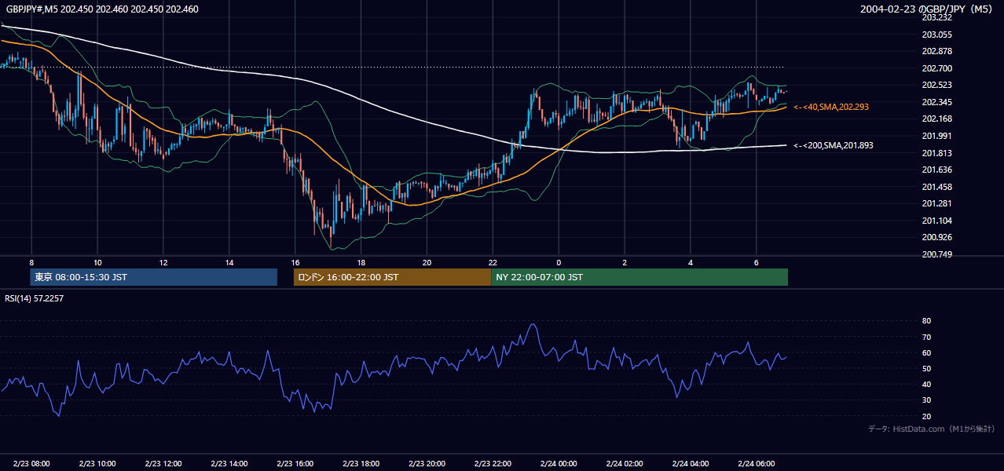
Task: Click the RSI axis level 20
Action: coord(926,416)
